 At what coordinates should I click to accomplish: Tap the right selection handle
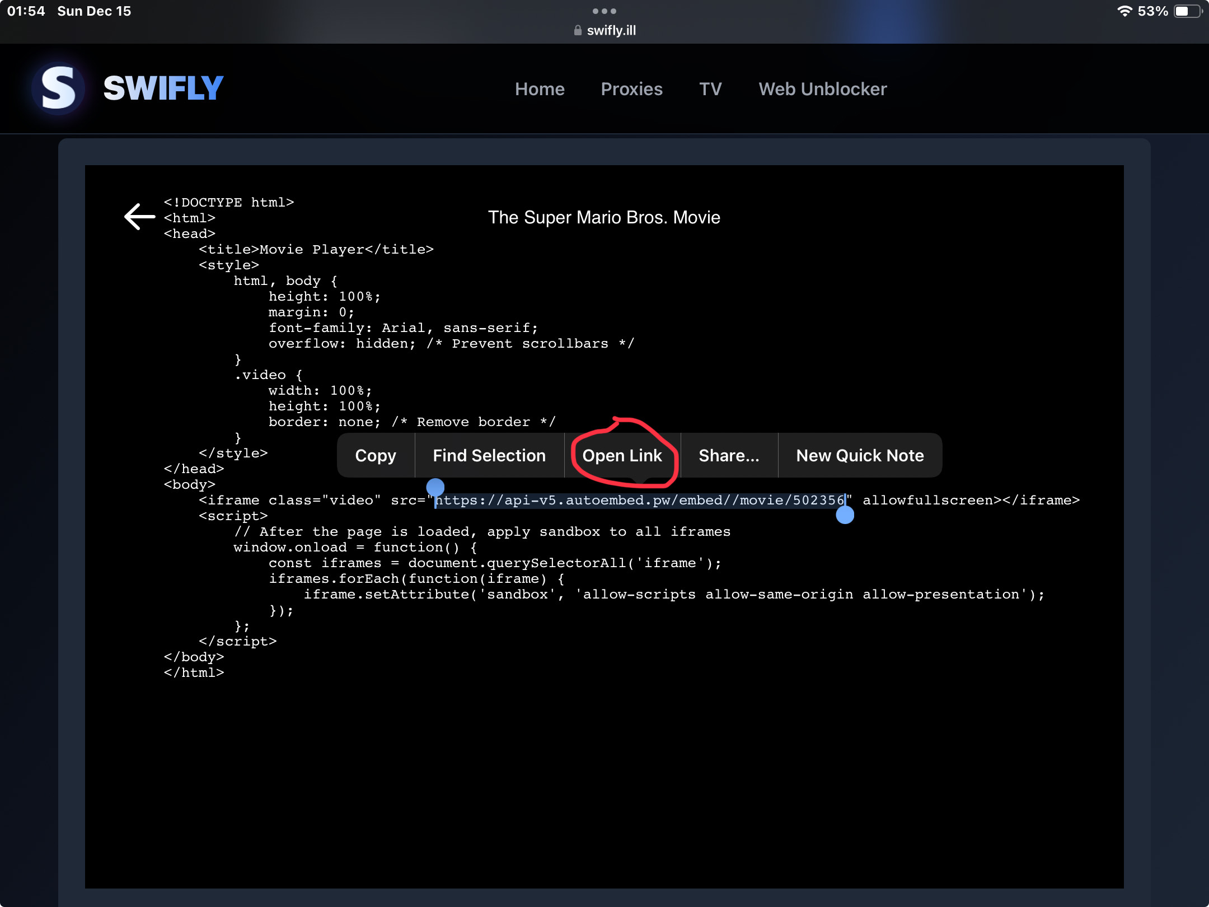pyautogui.click(x=845, y=515)
